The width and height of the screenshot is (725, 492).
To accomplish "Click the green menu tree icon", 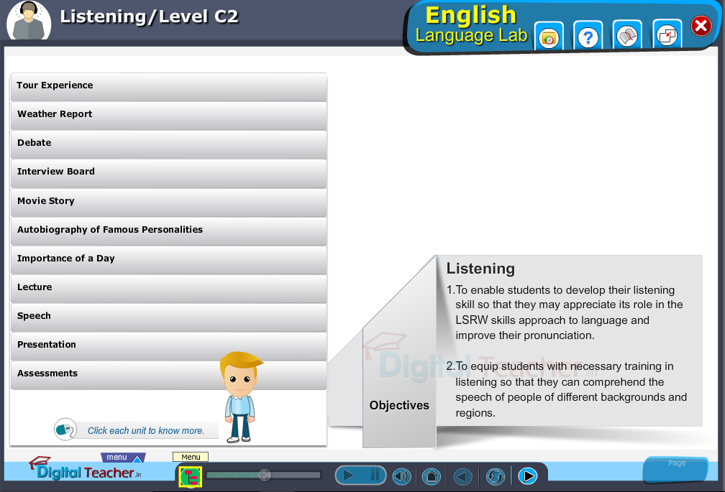I will pos(191,475).
